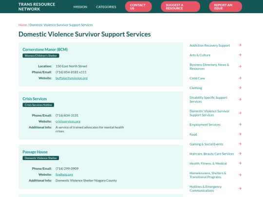
Task: Open Arts & Culture category
Action: coord(200,55)
